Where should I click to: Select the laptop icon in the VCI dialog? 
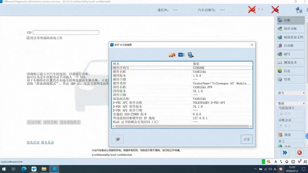point(191,55)
